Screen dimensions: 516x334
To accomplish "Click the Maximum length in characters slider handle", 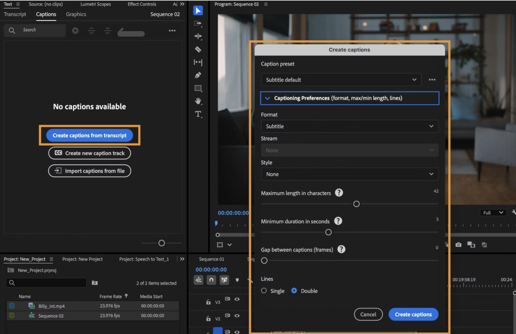I will 356,204.
